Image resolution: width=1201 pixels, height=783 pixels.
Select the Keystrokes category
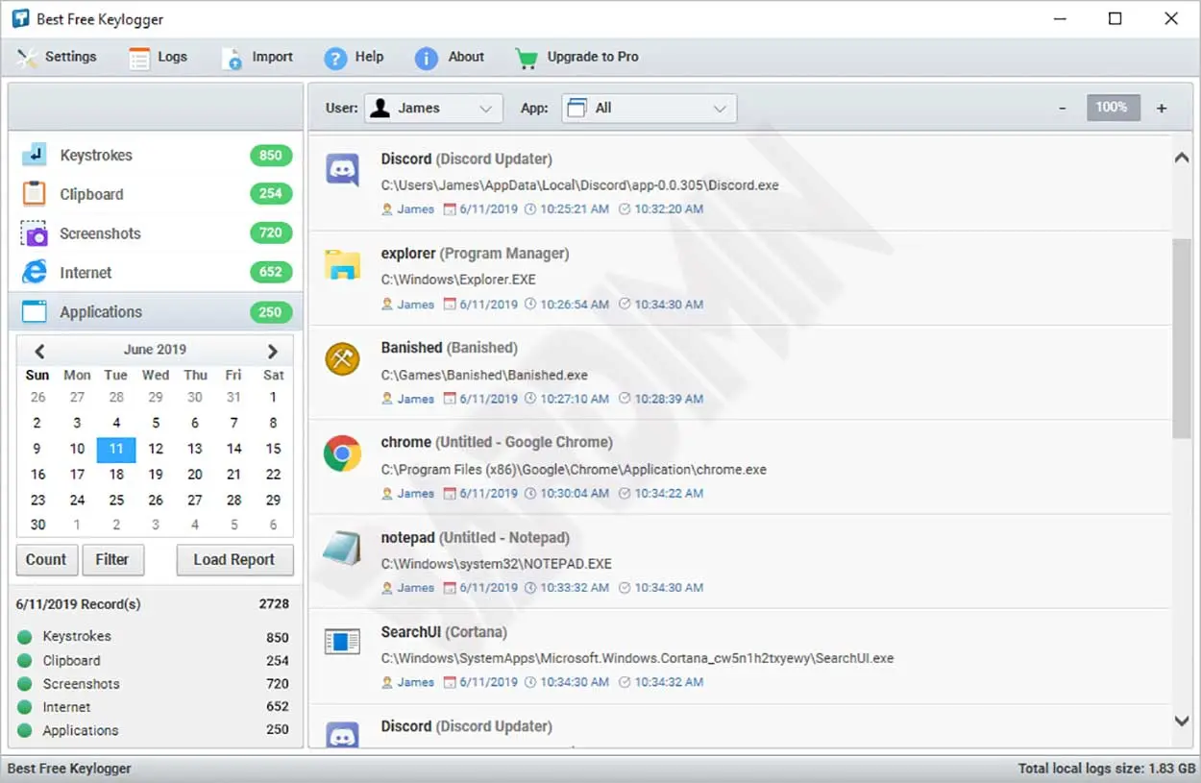(96, 156)
